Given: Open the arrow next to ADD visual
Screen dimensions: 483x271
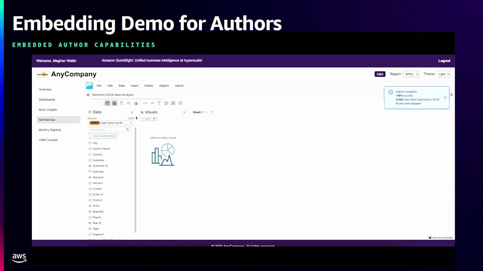Looking at the screenshot, I should [x=155, y=118].
